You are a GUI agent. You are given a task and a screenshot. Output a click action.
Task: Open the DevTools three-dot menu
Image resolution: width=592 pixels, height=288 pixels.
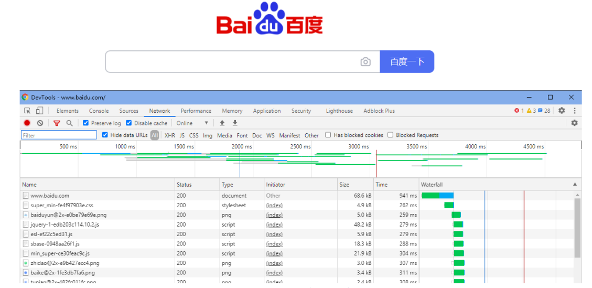pyautogui.click(x=575, y=111)
